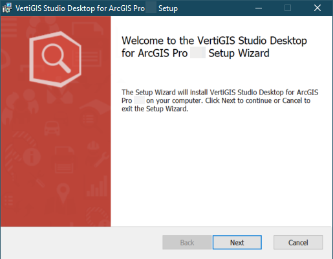The height and width of the screenshot is (259, 333).
Task: Click the Next button to continue setup
Action: coord(237,242)
